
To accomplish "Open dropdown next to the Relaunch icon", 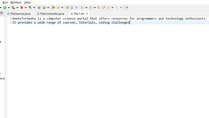I will point(34,8).
